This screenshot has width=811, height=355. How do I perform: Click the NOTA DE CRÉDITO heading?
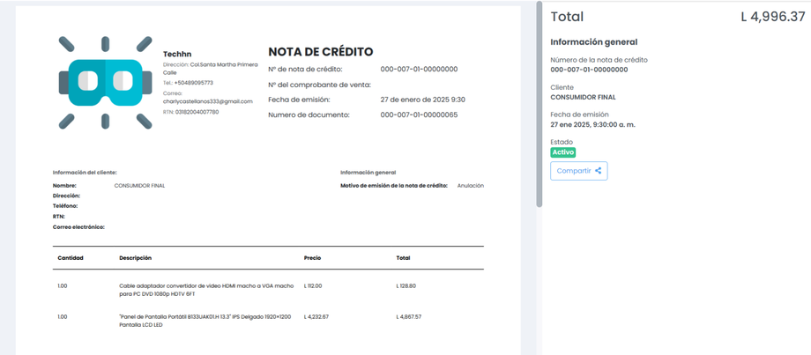pos(321,52)
